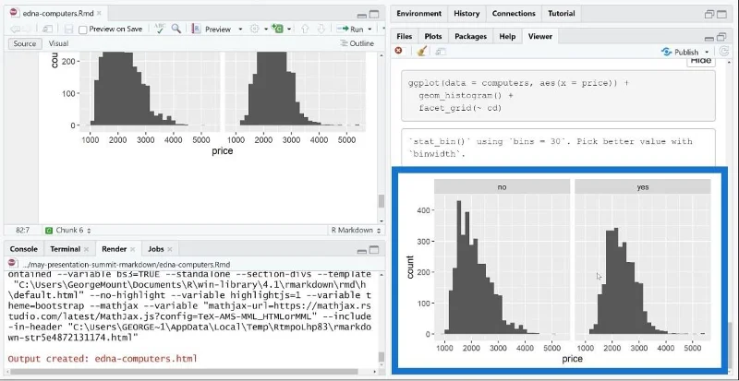Close the Render tab

click(x=133, y=249)
